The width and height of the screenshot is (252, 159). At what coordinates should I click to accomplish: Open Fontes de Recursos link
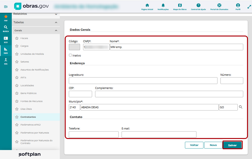pyautogui.click(x=32, y=101)
